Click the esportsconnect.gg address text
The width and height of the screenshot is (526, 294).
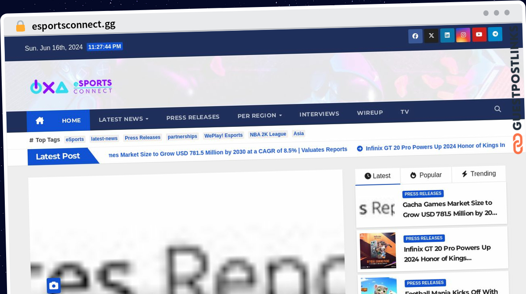74,25
